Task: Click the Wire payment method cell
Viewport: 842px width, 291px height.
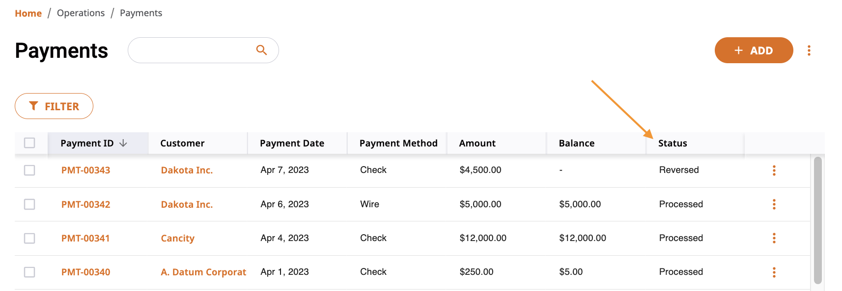Action: coord(369,204)
